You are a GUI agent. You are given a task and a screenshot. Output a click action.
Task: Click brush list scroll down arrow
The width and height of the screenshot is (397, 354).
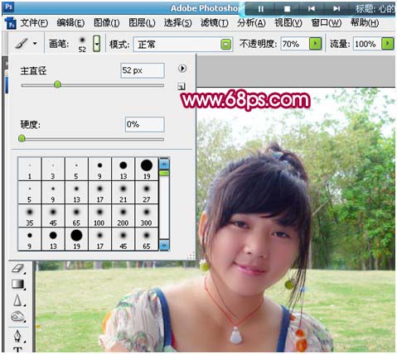(164, 245)
